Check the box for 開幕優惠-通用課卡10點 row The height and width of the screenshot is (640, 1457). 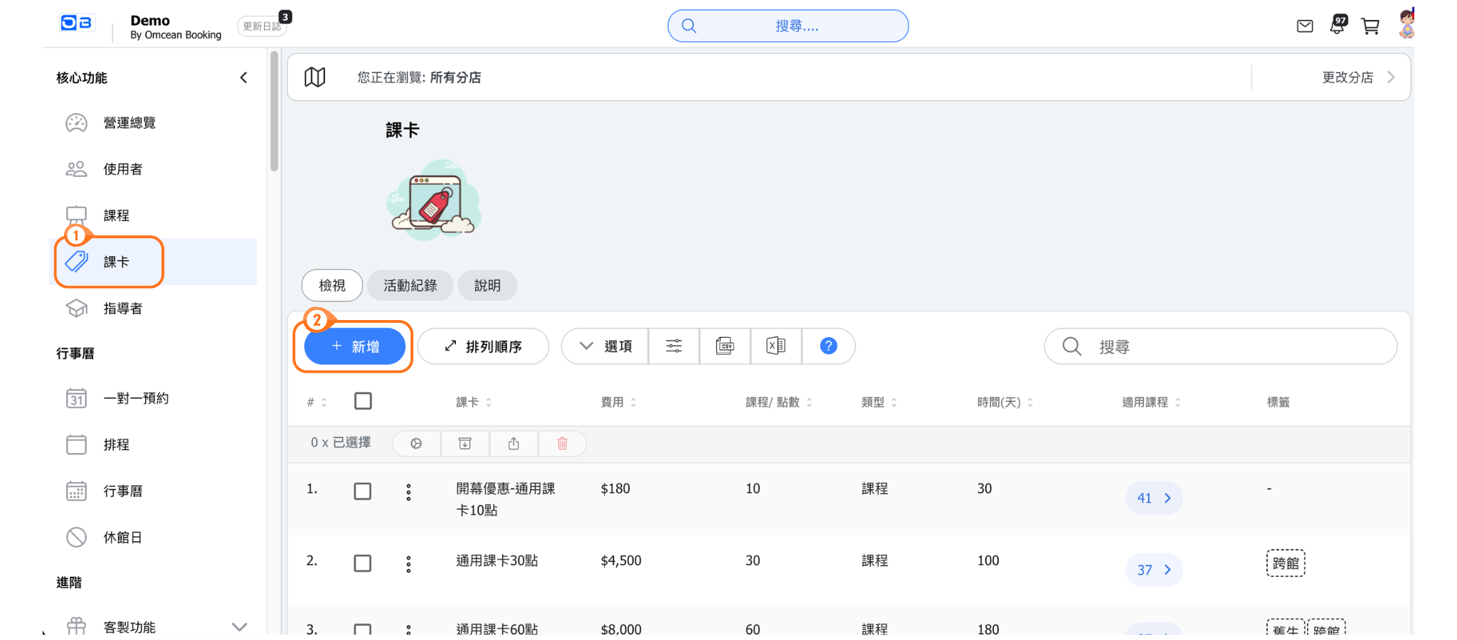[x=363, y=491]
